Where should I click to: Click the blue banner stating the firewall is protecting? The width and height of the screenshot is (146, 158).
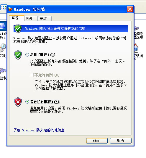click(70, 29)
